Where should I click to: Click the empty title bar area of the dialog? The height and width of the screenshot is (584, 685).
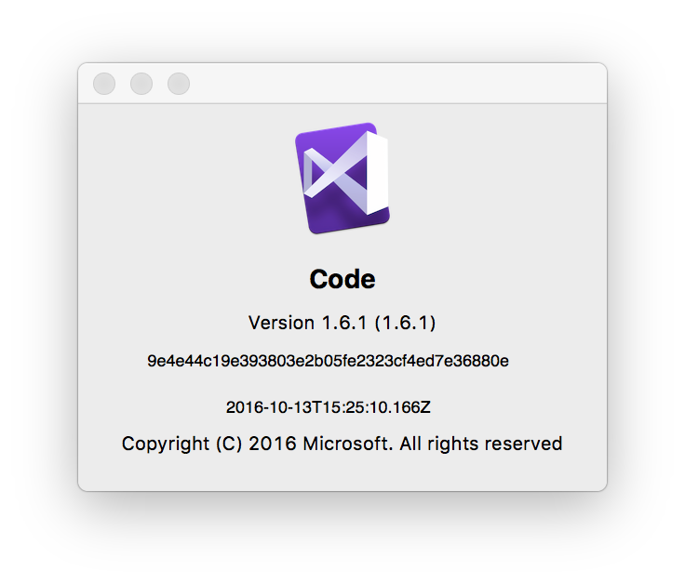click(x=393, y=84)
